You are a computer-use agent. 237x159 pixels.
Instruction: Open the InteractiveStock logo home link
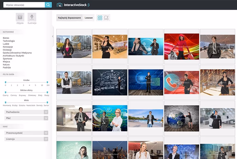pyautogui.click(x=73, y=5)
